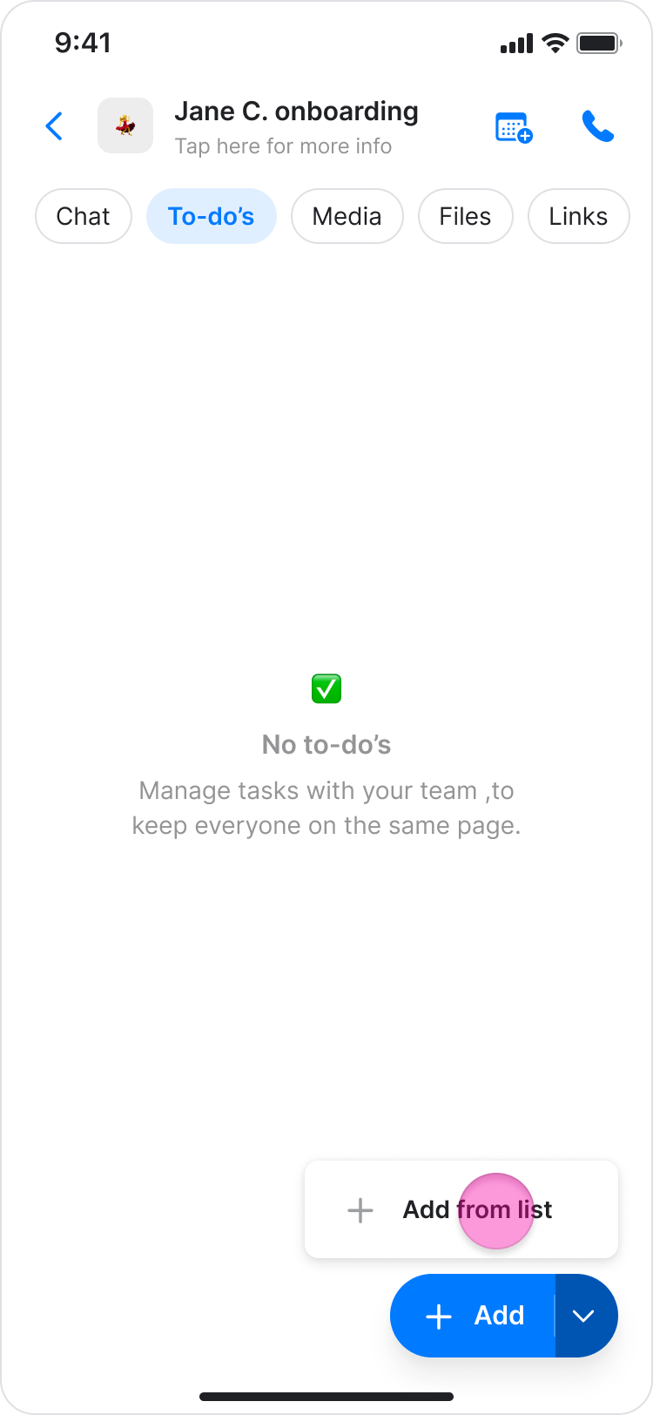The height and width of the screenshot is (1415, 653).
Task: Click the plus icon beside Add from list
Action: [x=360, y=1210]
